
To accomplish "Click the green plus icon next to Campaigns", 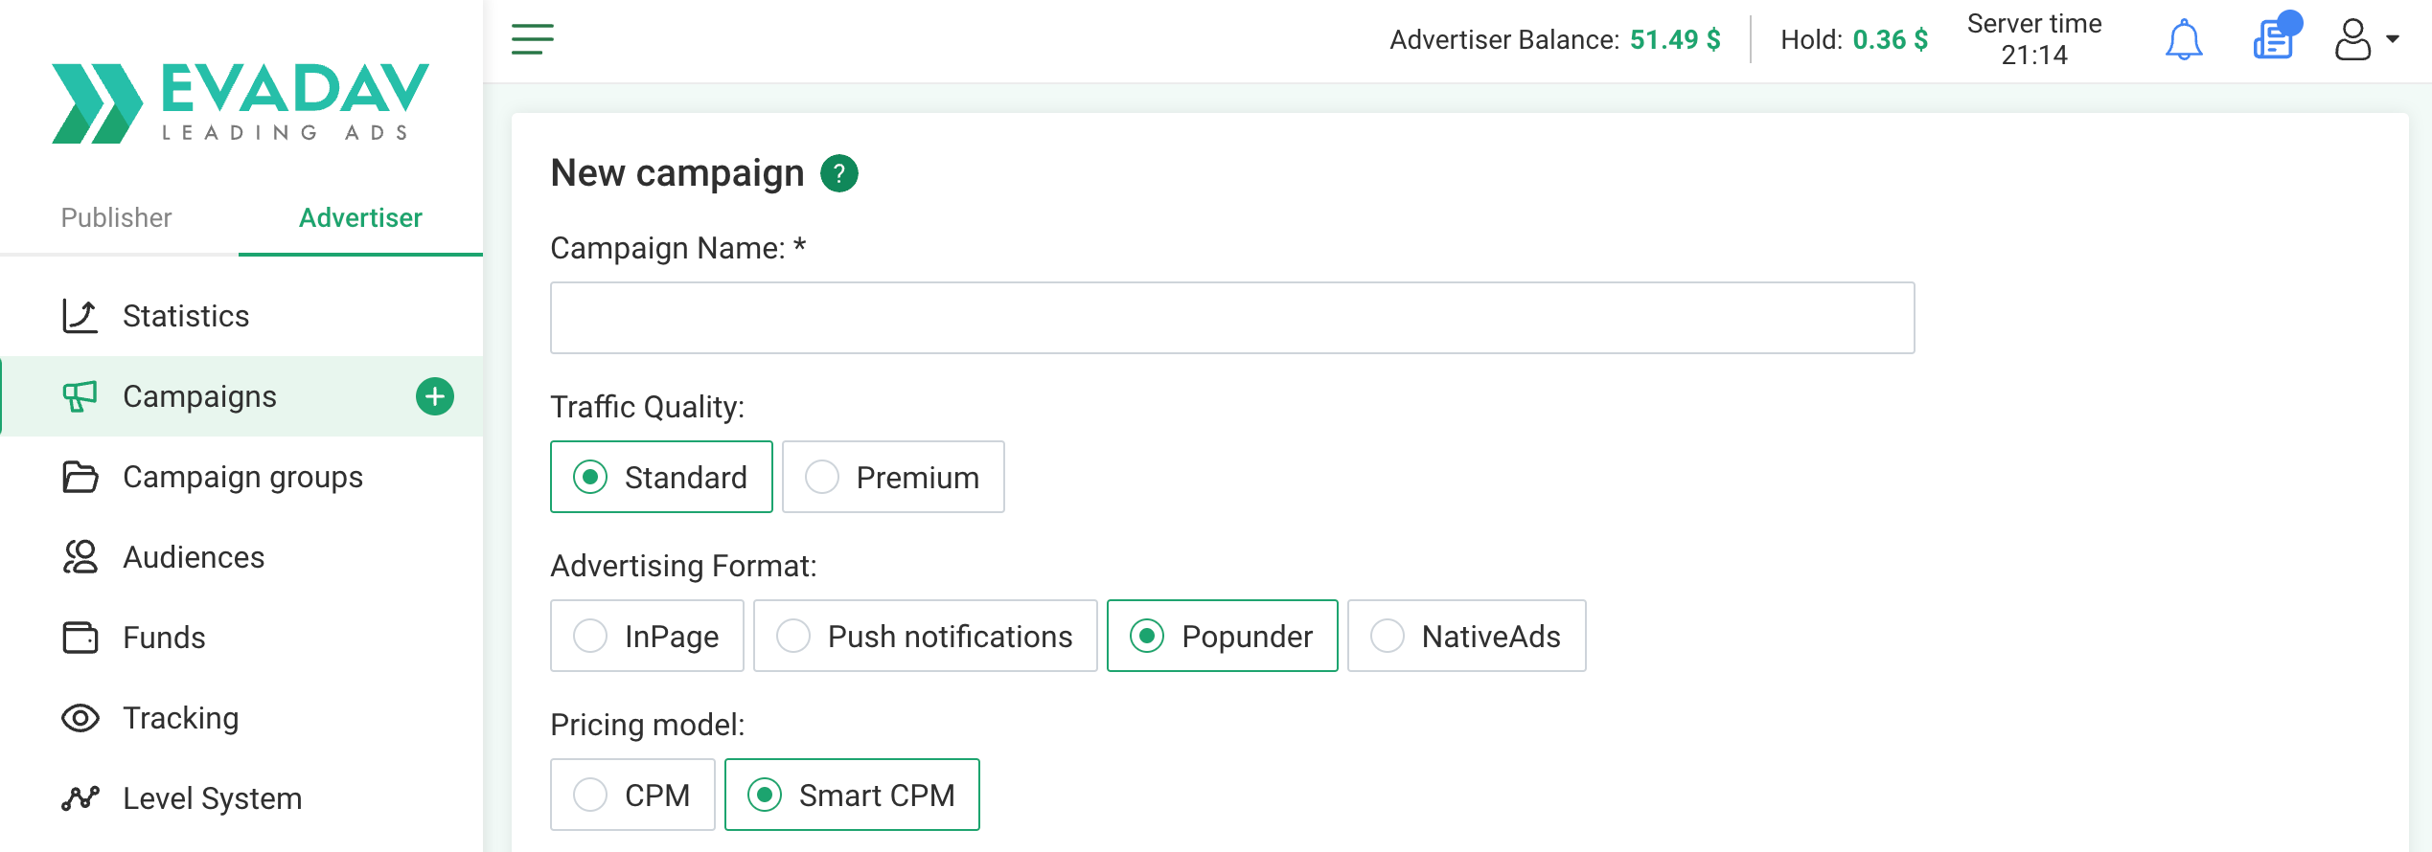I will coord(435,396).
